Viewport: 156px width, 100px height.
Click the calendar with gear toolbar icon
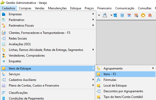[x=136, y=16]
